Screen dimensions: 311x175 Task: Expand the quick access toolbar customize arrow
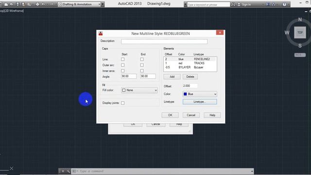click(103, 4)
